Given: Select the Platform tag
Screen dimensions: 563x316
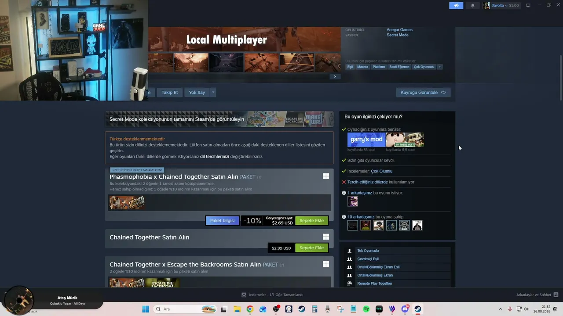Looking at the screenshot, I should pyautogui.click(x=379, y=67).
